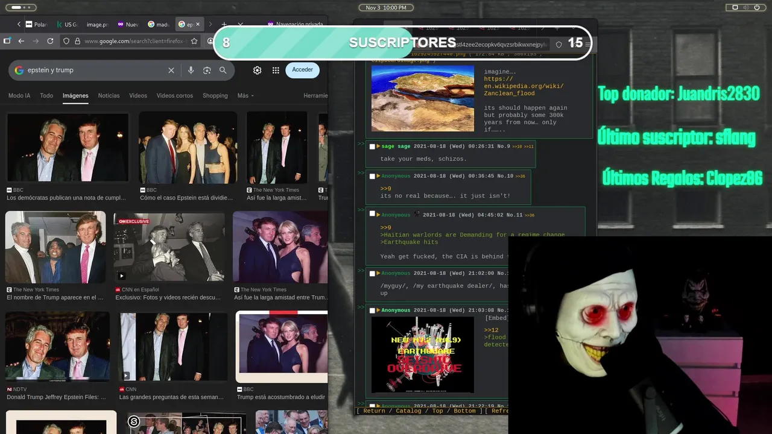
Task: Open Google Lens image search
Action: [x=207, y=70]
